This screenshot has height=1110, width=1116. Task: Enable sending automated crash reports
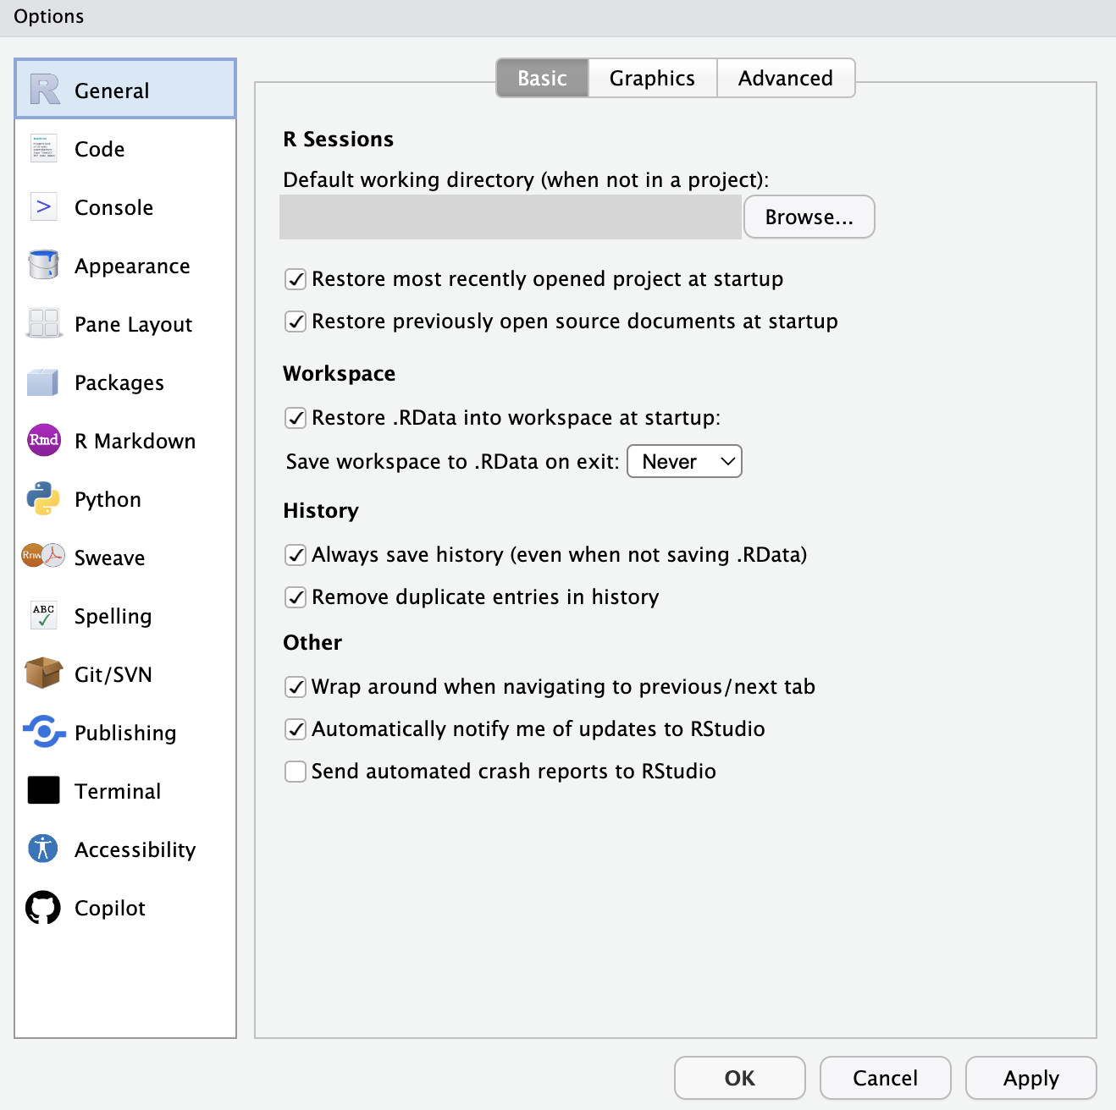[x=296, y=772]
